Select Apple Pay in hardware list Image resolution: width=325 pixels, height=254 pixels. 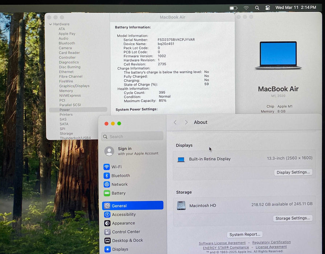(67, 33)
